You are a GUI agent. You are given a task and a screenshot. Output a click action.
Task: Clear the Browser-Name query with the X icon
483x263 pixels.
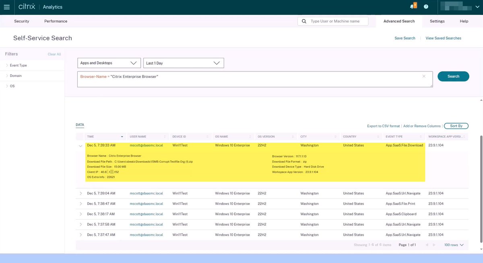coord(423,76)
